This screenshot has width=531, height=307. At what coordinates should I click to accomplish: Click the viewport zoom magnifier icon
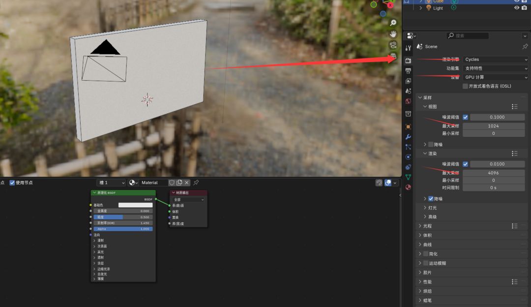click(x=393, y=23)
